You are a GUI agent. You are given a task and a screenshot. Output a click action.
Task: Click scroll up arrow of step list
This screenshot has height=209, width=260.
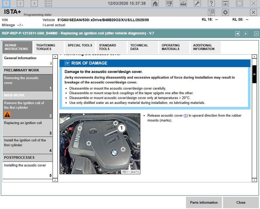(55, 57)
